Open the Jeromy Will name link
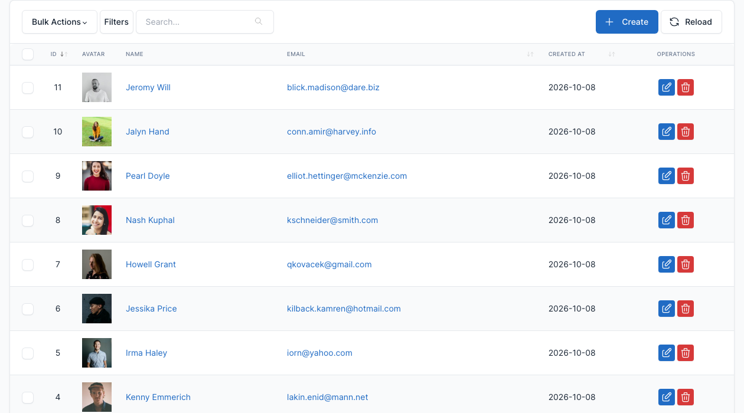 pos(148,87)
